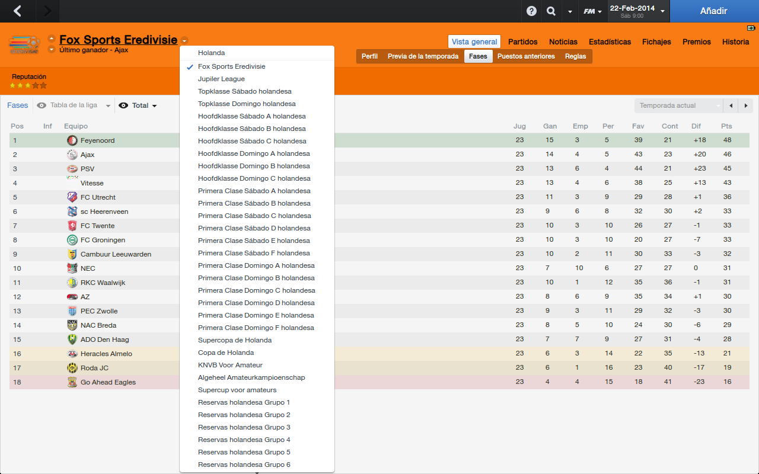Image resolution: width=759 pixels, height=474 pixels.
Task: Switch to Vista general tab
Action: tap(474, 41)
